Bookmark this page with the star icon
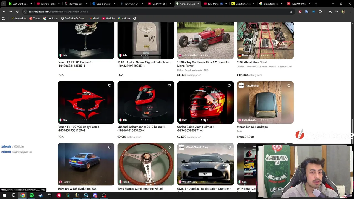 point(291,12)
